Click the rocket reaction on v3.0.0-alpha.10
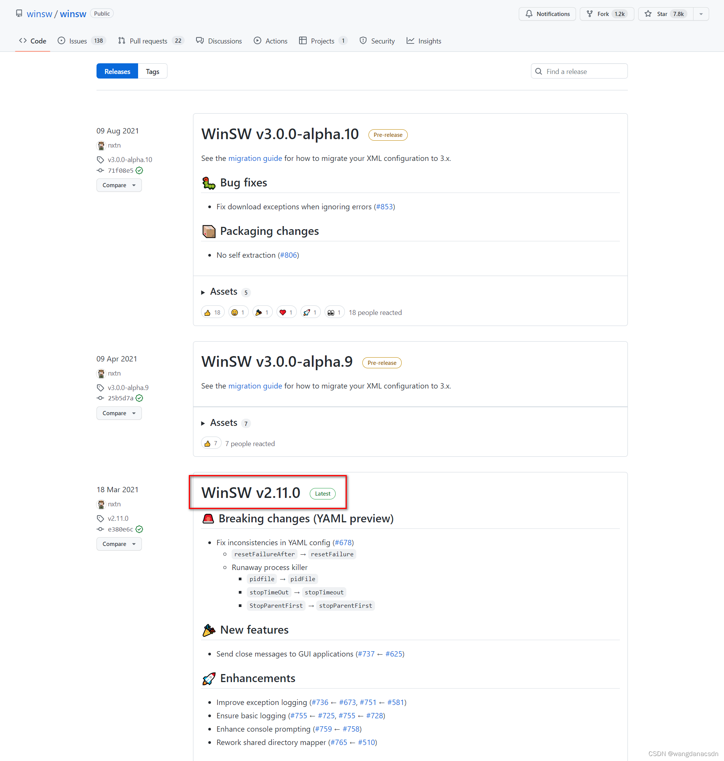 [x=310, y=311]
